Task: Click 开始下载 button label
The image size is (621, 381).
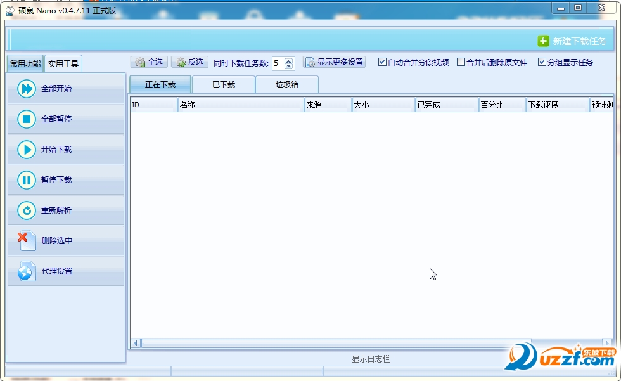Action: [x=56, y=150]
